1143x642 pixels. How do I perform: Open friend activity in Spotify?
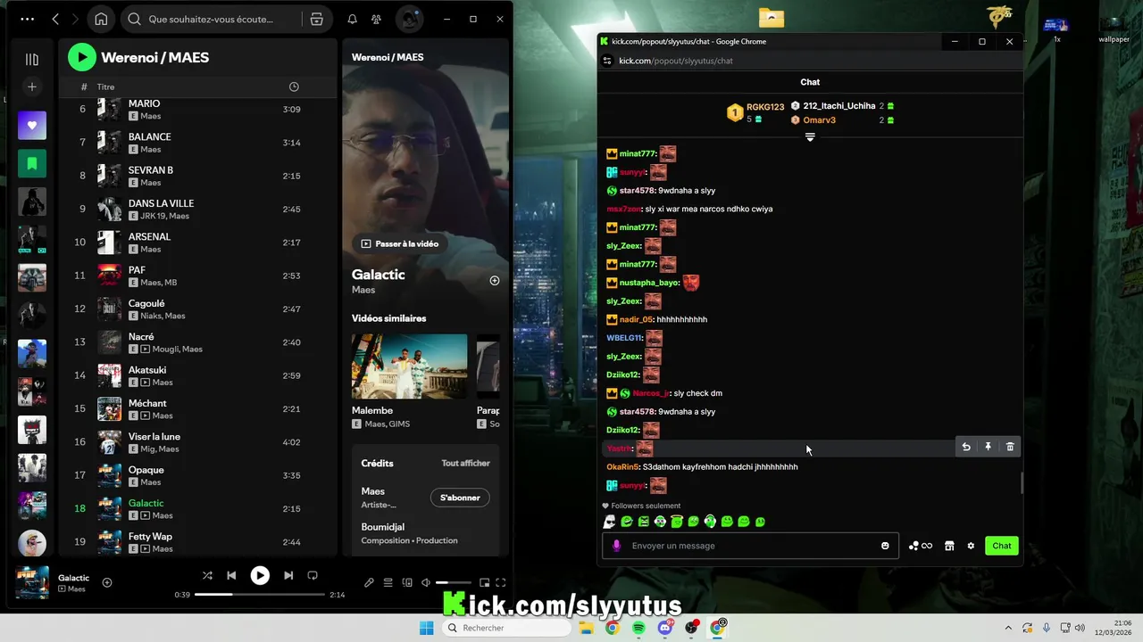pyautogui.click(x=376, y=19)
